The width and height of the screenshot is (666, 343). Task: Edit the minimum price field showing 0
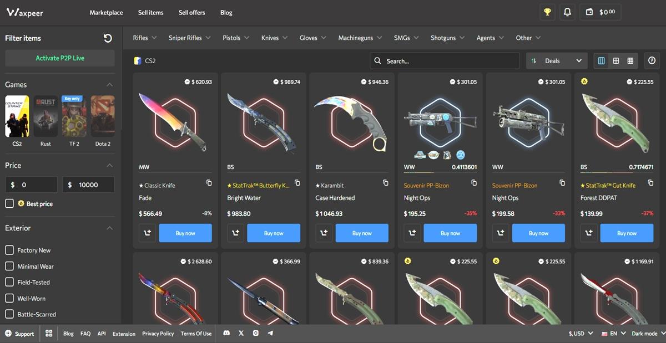pyautogui.click(x=31, y=185)
